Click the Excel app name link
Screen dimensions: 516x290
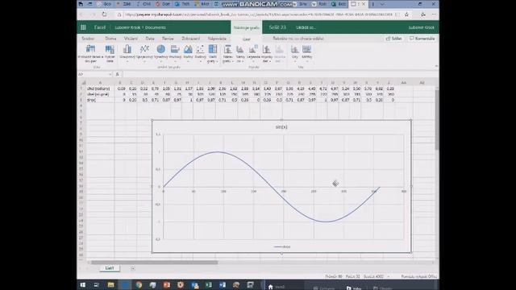click(x=100, y=27)
